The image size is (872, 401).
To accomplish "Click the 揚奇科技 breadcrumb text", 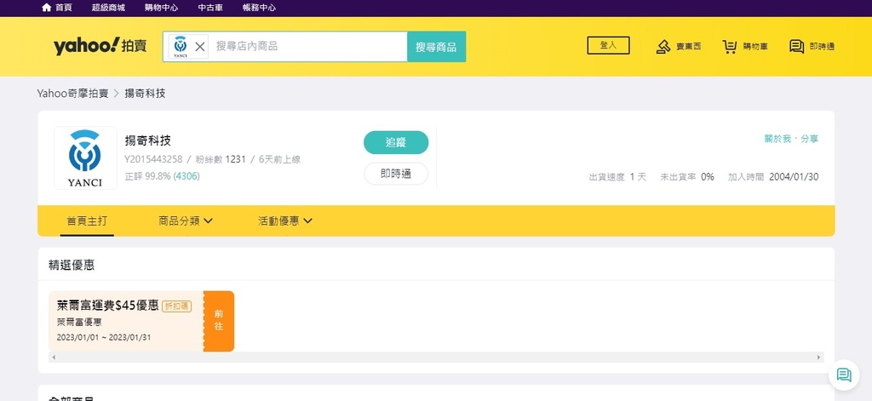I will pyautogui.click(x=145, y=94).
